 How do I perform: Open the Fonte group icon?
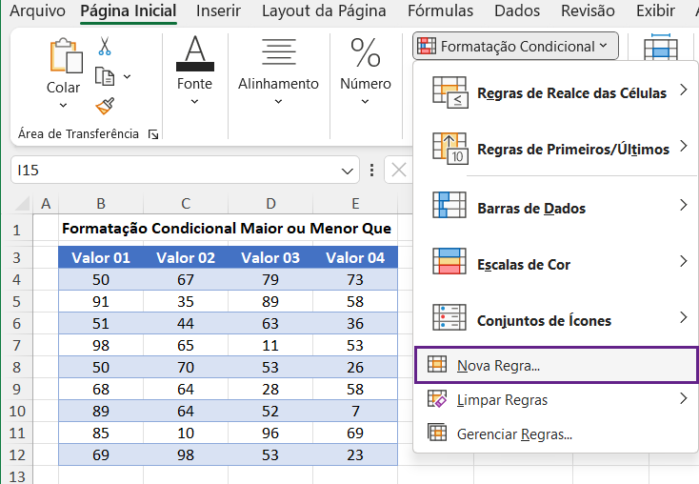[x=195, y=53]
